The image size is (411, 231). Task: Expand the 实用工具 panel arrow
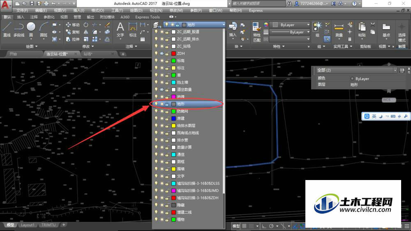click(351, 46)
